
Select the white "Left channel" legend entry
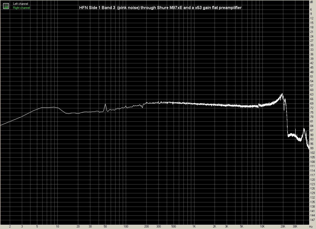(x=21, y=4)
